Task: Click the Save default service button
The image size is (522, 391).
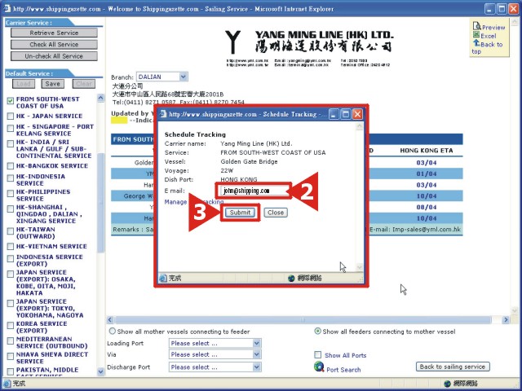Action: [x=52, y=84]
